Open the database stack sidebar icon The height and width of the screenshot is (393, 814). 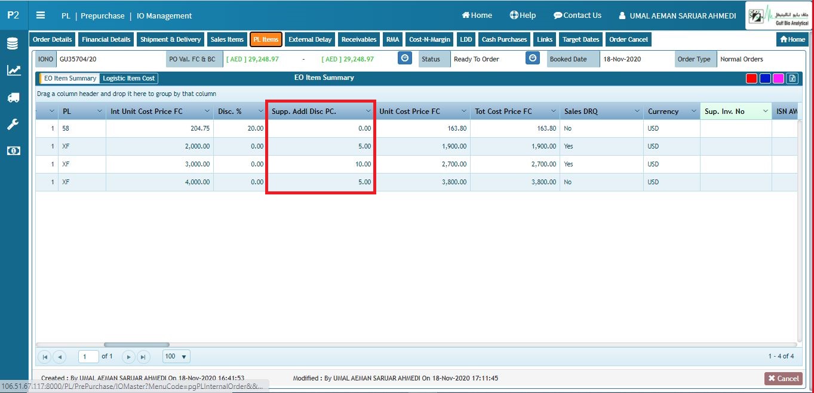point(13,44)
